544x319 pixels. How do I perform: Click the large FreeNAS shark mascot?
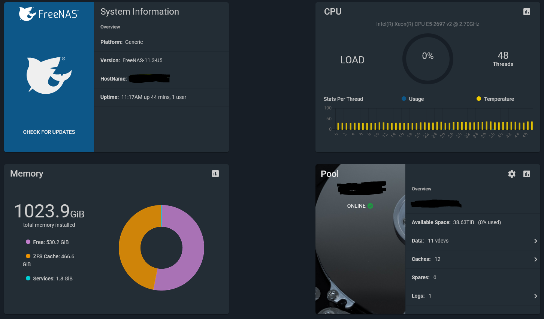pyautogui.click(x=49, y=75)
